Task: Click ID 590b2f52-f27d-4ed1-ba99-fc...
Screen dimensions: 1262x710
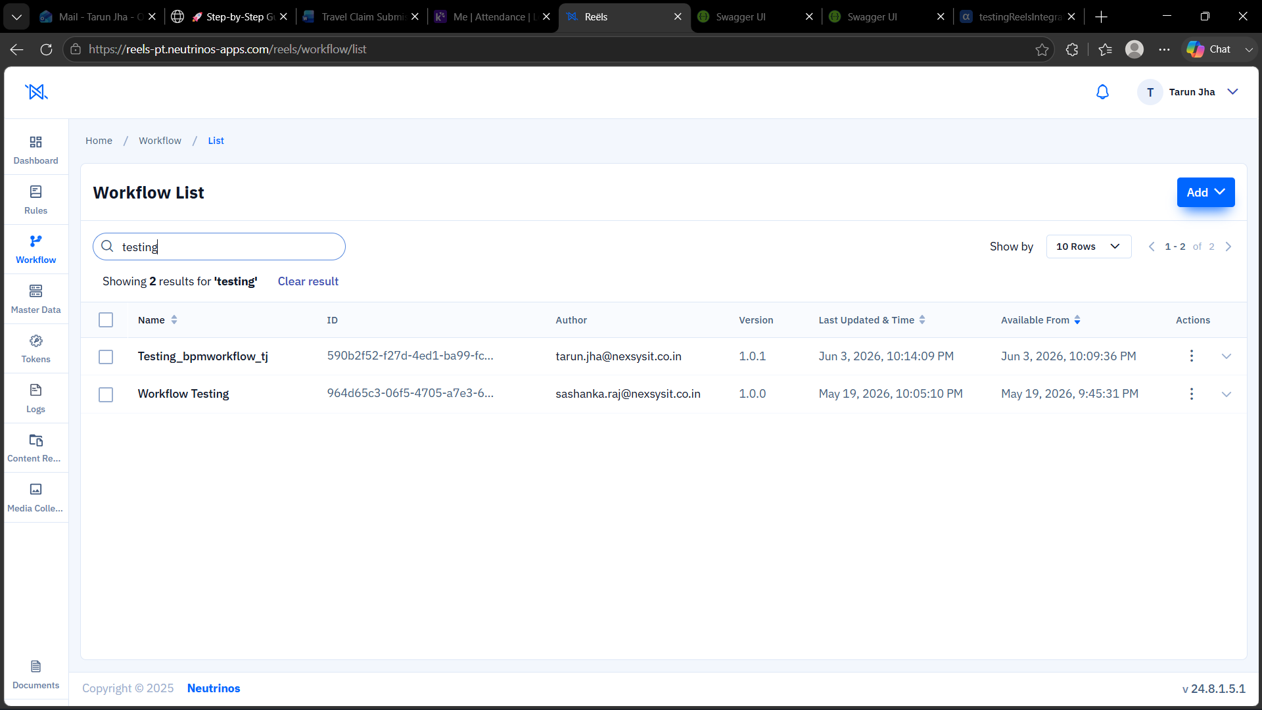Action: [410, 356]
